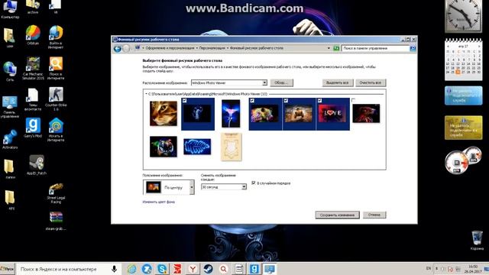Click the Back arrow in the dialog
Viewport: 489px width, 275px height.
[117, 49]
